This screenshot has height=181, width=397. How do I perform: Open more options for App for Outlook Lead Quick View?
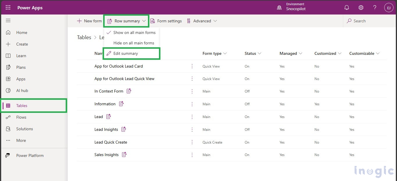pos(192,79)
